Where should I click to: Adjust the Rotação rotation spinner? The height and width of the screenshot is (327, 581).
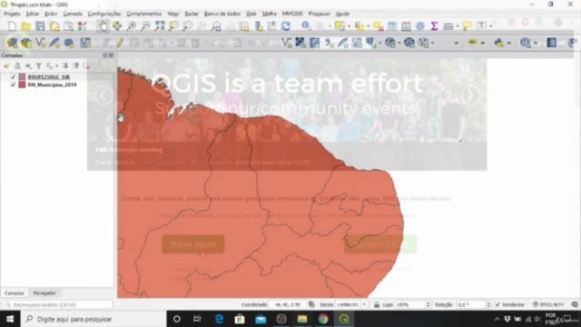tap(488, 304)
